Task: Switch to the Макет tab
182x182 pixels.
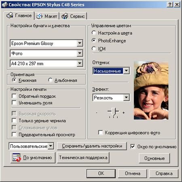Action: pyautogui.click(x=47, y=16)
